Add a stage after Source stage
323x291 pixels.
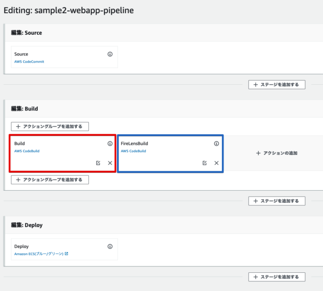tap(277, 85)
